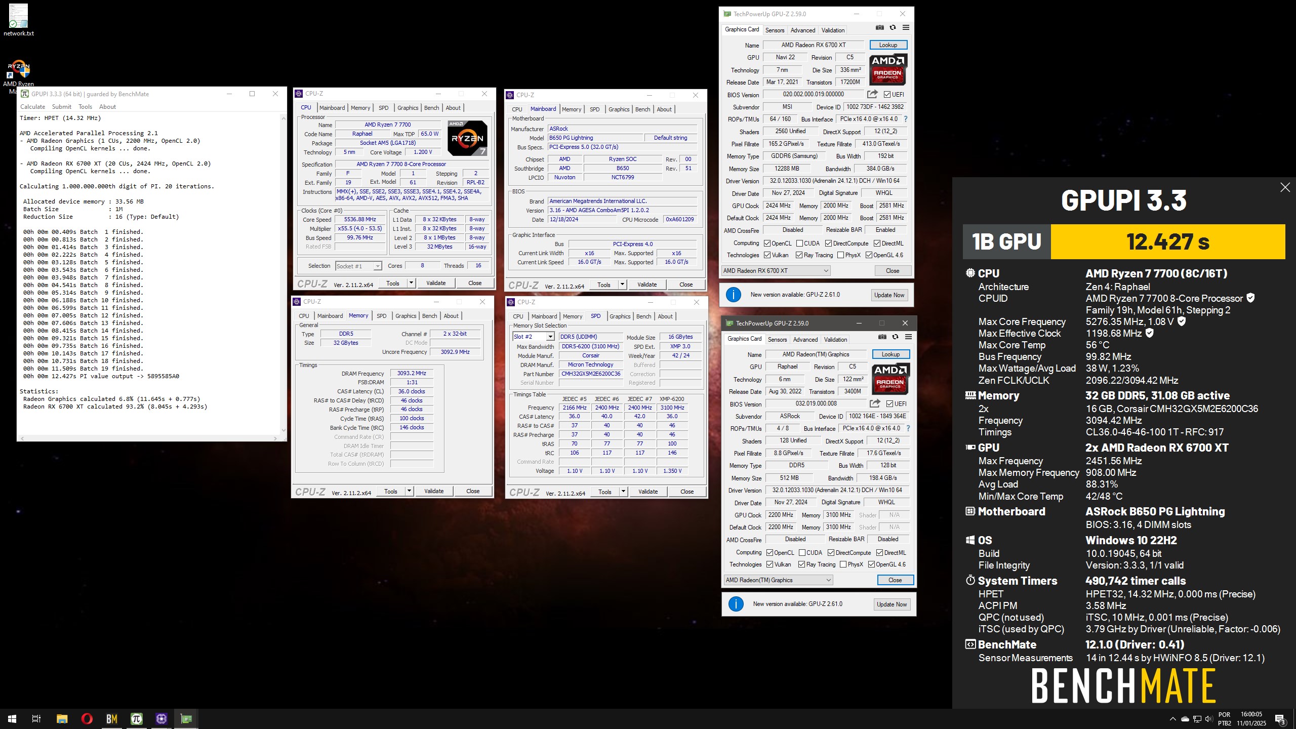The height and width of the screenshot is (729, 1296).
Task: Click Lookup button for AMD Radeon(TM) Graphics
Action: 890,354
